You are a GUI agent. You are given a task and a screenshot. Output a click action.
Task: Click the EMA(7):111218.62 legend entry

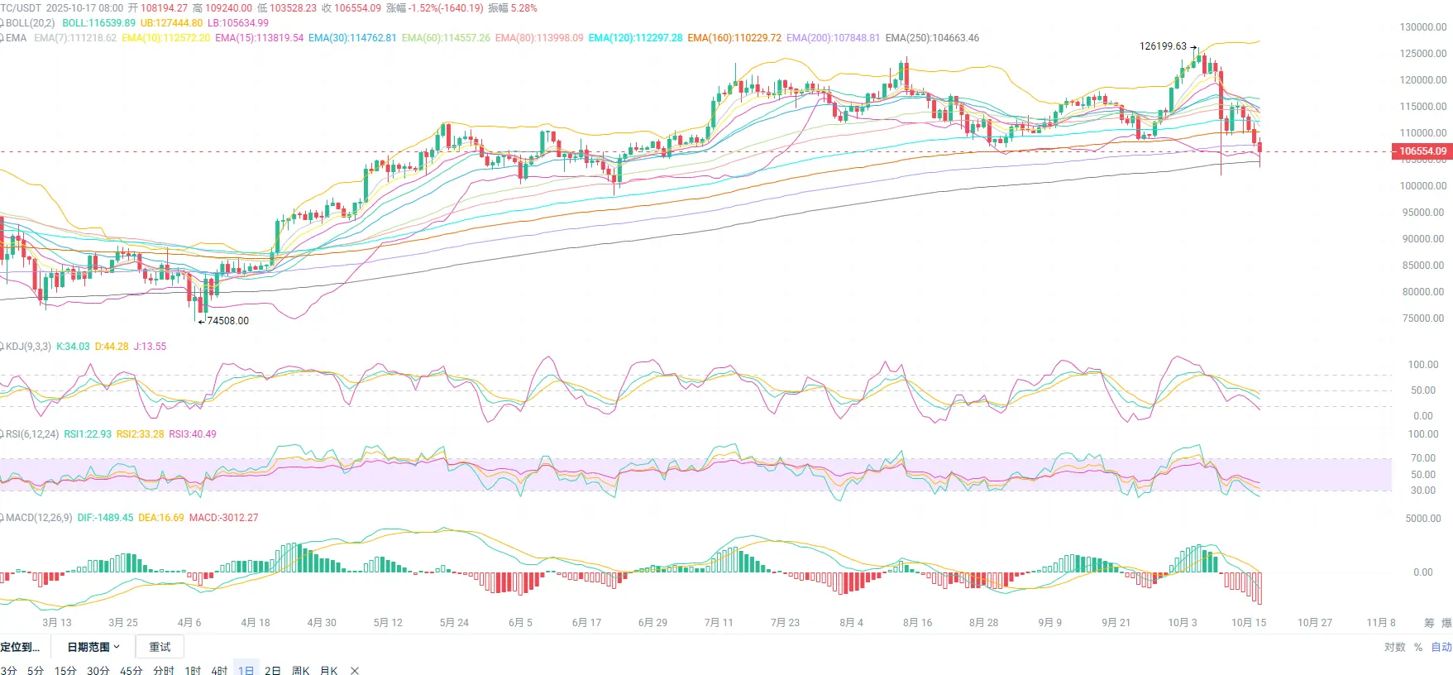tap(75, 38)
